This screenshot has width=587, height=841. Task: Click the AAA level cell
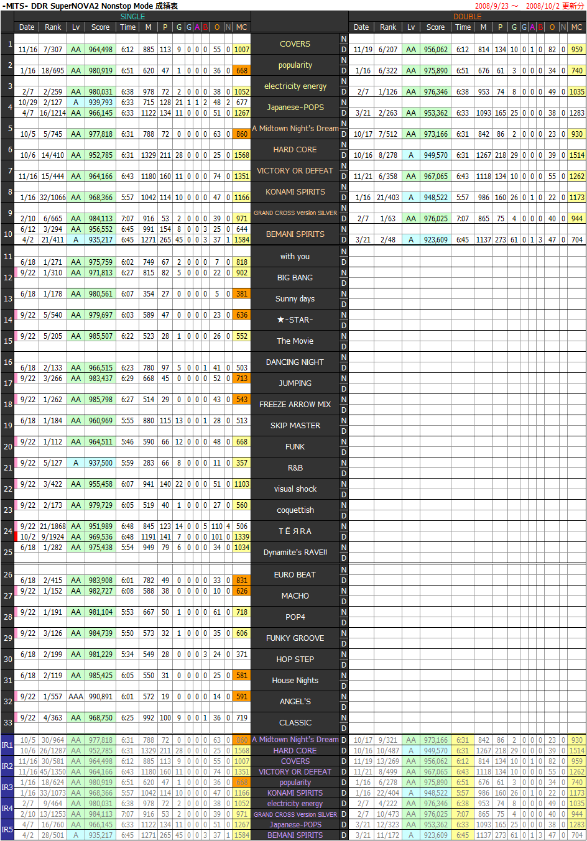[x=76, y=697]
